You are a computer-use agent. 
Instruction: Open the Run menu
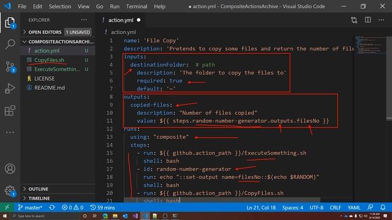[115, 7]
